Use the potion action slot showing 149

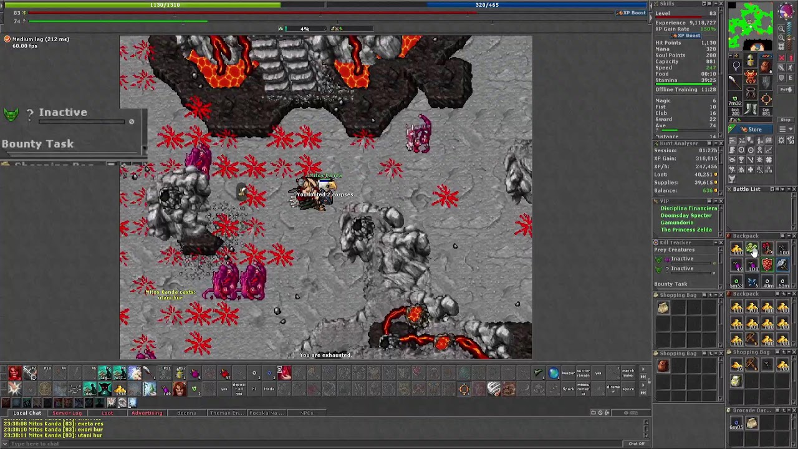click(165, 389)
